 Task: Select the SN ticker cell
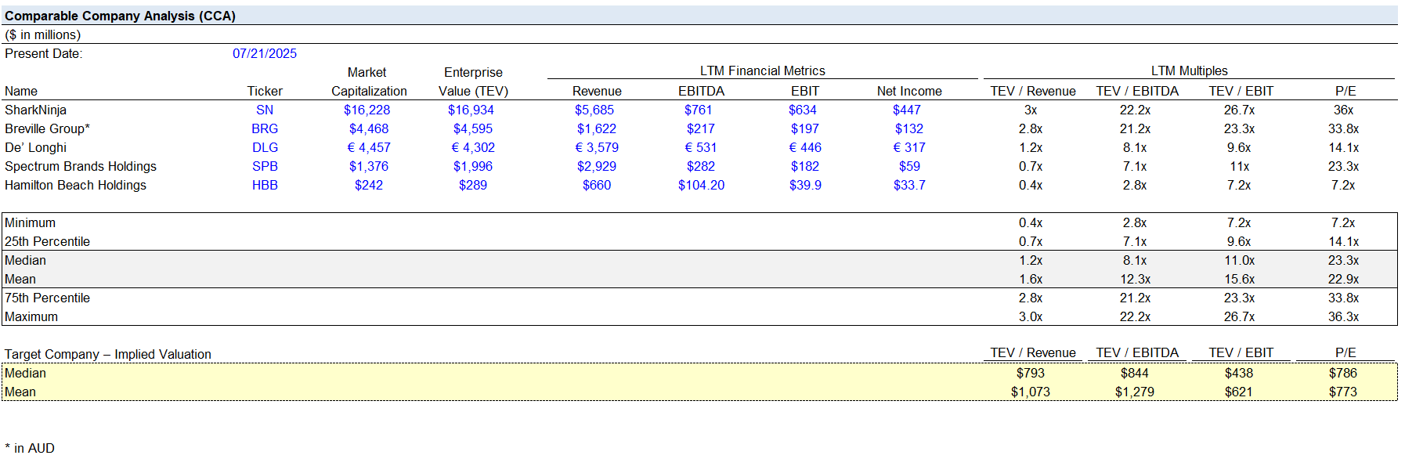265,110
